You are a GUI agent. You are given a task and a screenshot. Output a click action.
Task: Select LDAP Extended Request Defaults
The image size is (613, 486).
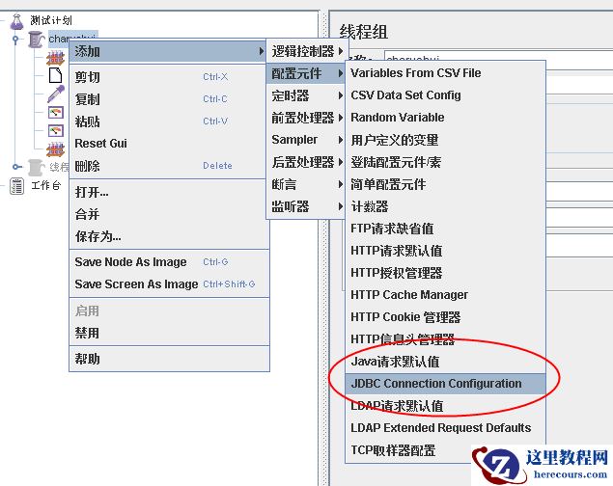(x=445, y=428)
